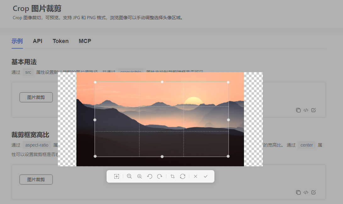This screenshot has width=343, height=204.
Task: Click the top-center crop box handle
Action: coord(162,82)
